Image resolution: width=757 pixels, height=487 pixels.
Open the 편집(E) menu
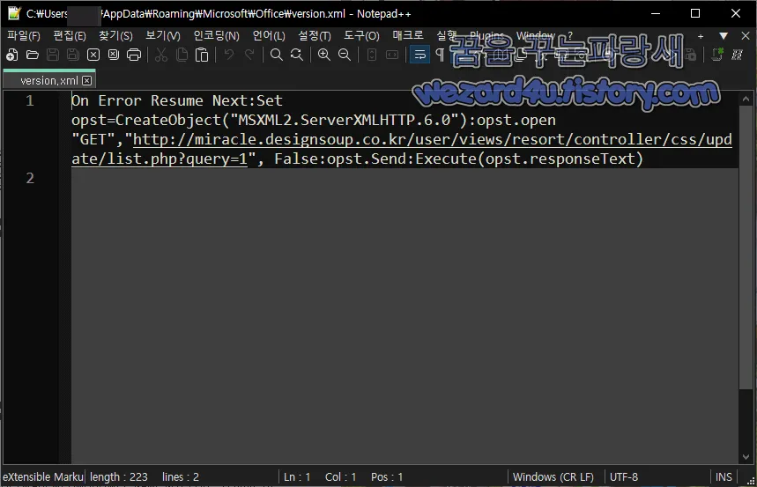70,36
